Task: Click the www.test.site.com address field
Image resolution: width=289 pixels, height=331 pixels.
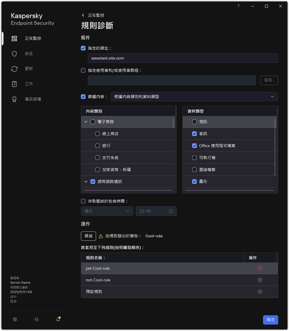Action: click(183, 58)
